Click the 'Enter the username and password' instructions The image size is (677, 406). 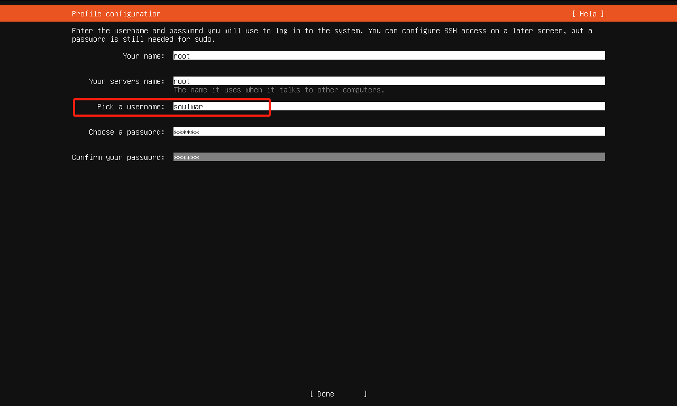coord(332,35)
